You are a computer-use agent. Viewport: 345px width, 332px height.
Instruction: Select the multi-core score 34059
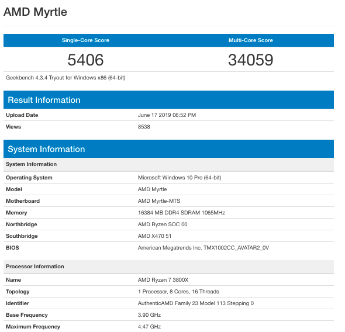coord(251,60)
